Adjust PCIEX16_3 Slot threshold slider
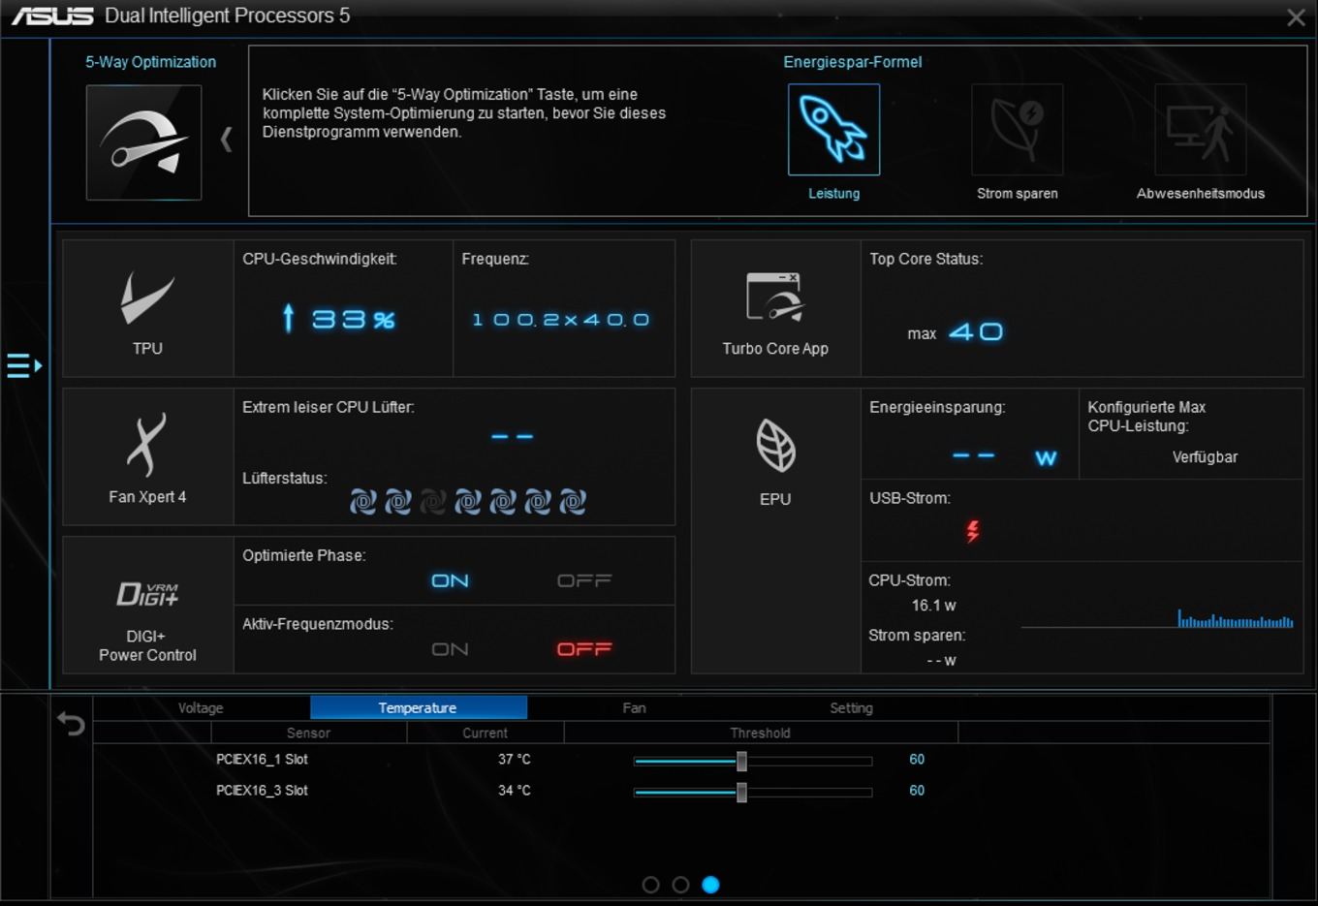 741,793
